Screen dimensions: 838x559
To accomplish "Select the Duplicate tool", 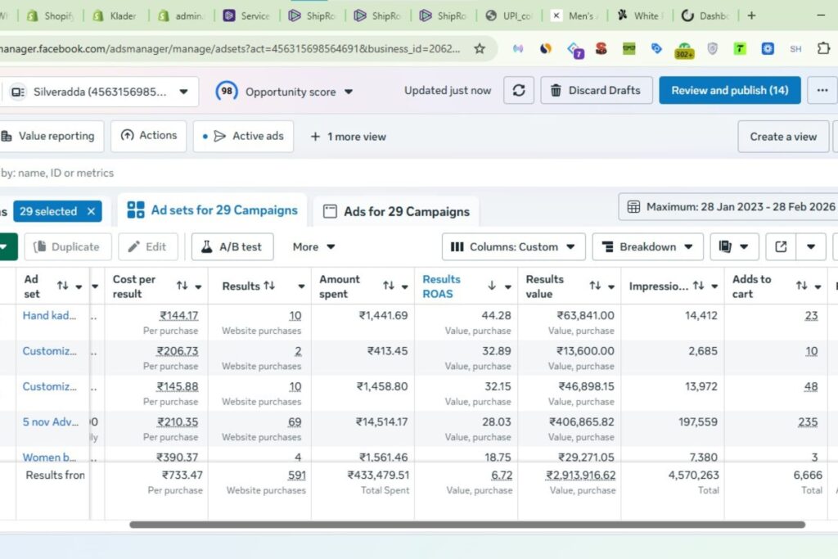I will coord(68,246).
